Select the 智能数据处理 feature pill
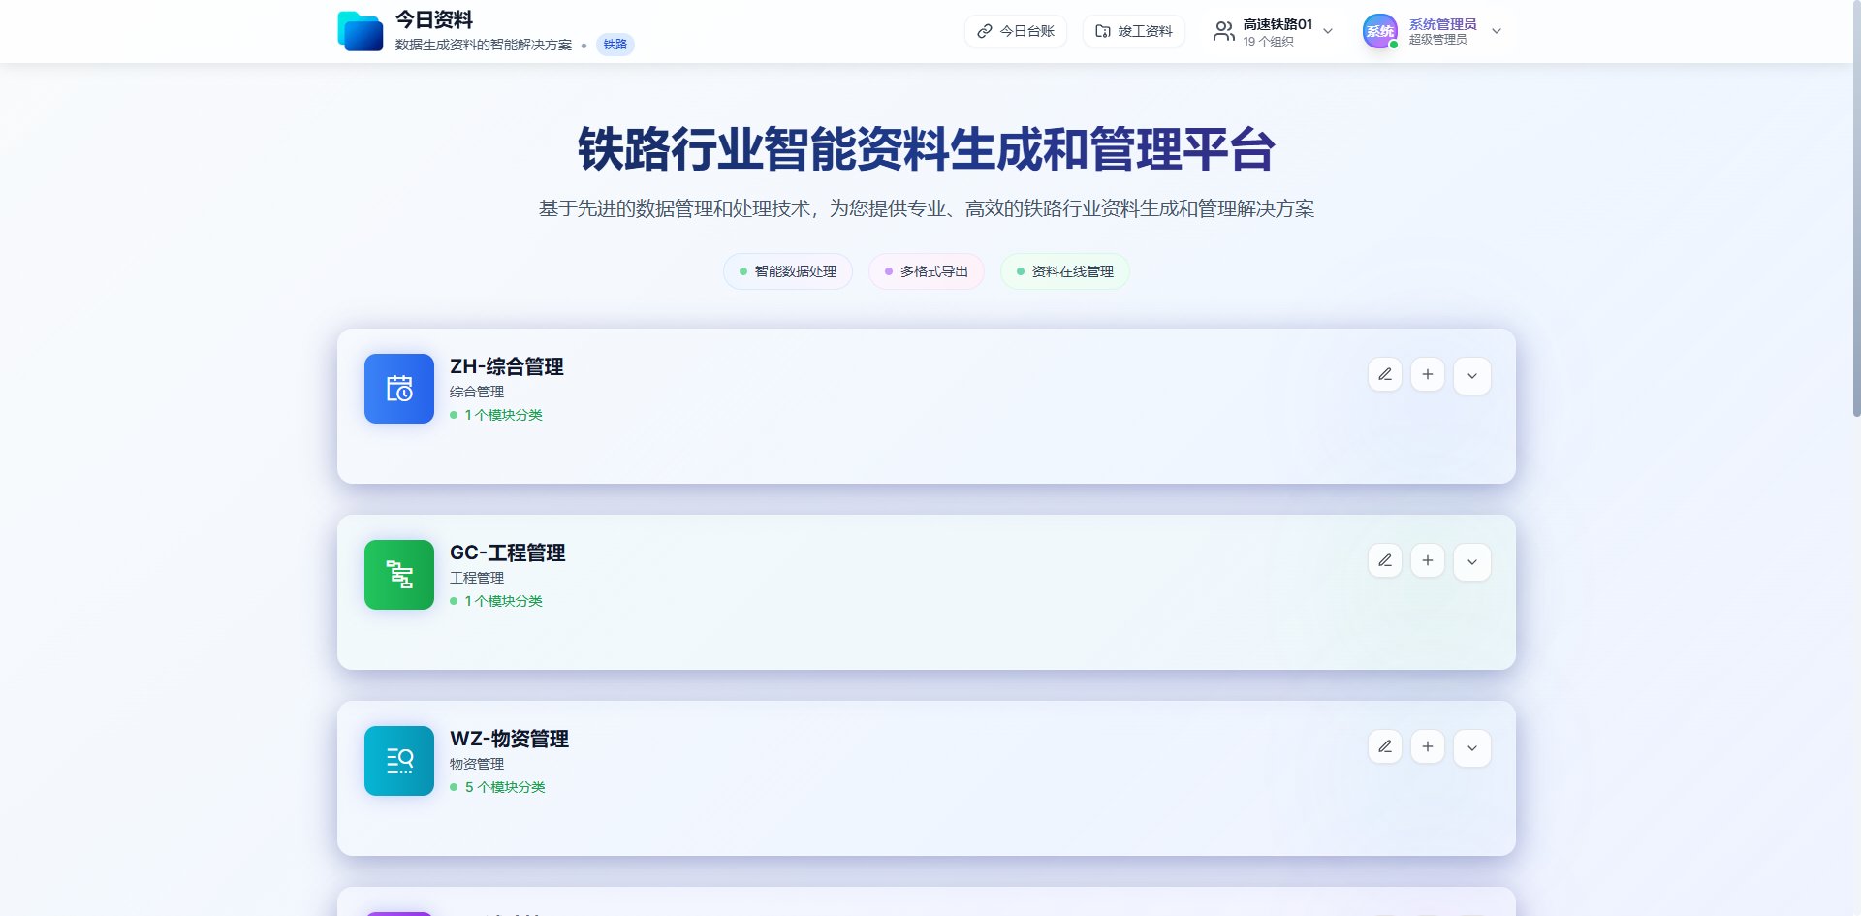The height and width of the screenshot is (916, 1861). [788, 271]
